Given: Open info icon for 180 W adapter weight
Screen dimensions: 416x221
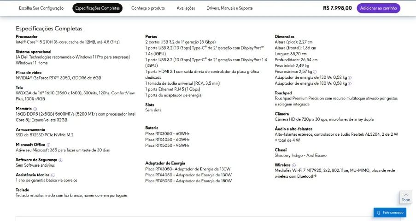Looking at the screenshot, I should pyautogui.click(x=350, y=84).
